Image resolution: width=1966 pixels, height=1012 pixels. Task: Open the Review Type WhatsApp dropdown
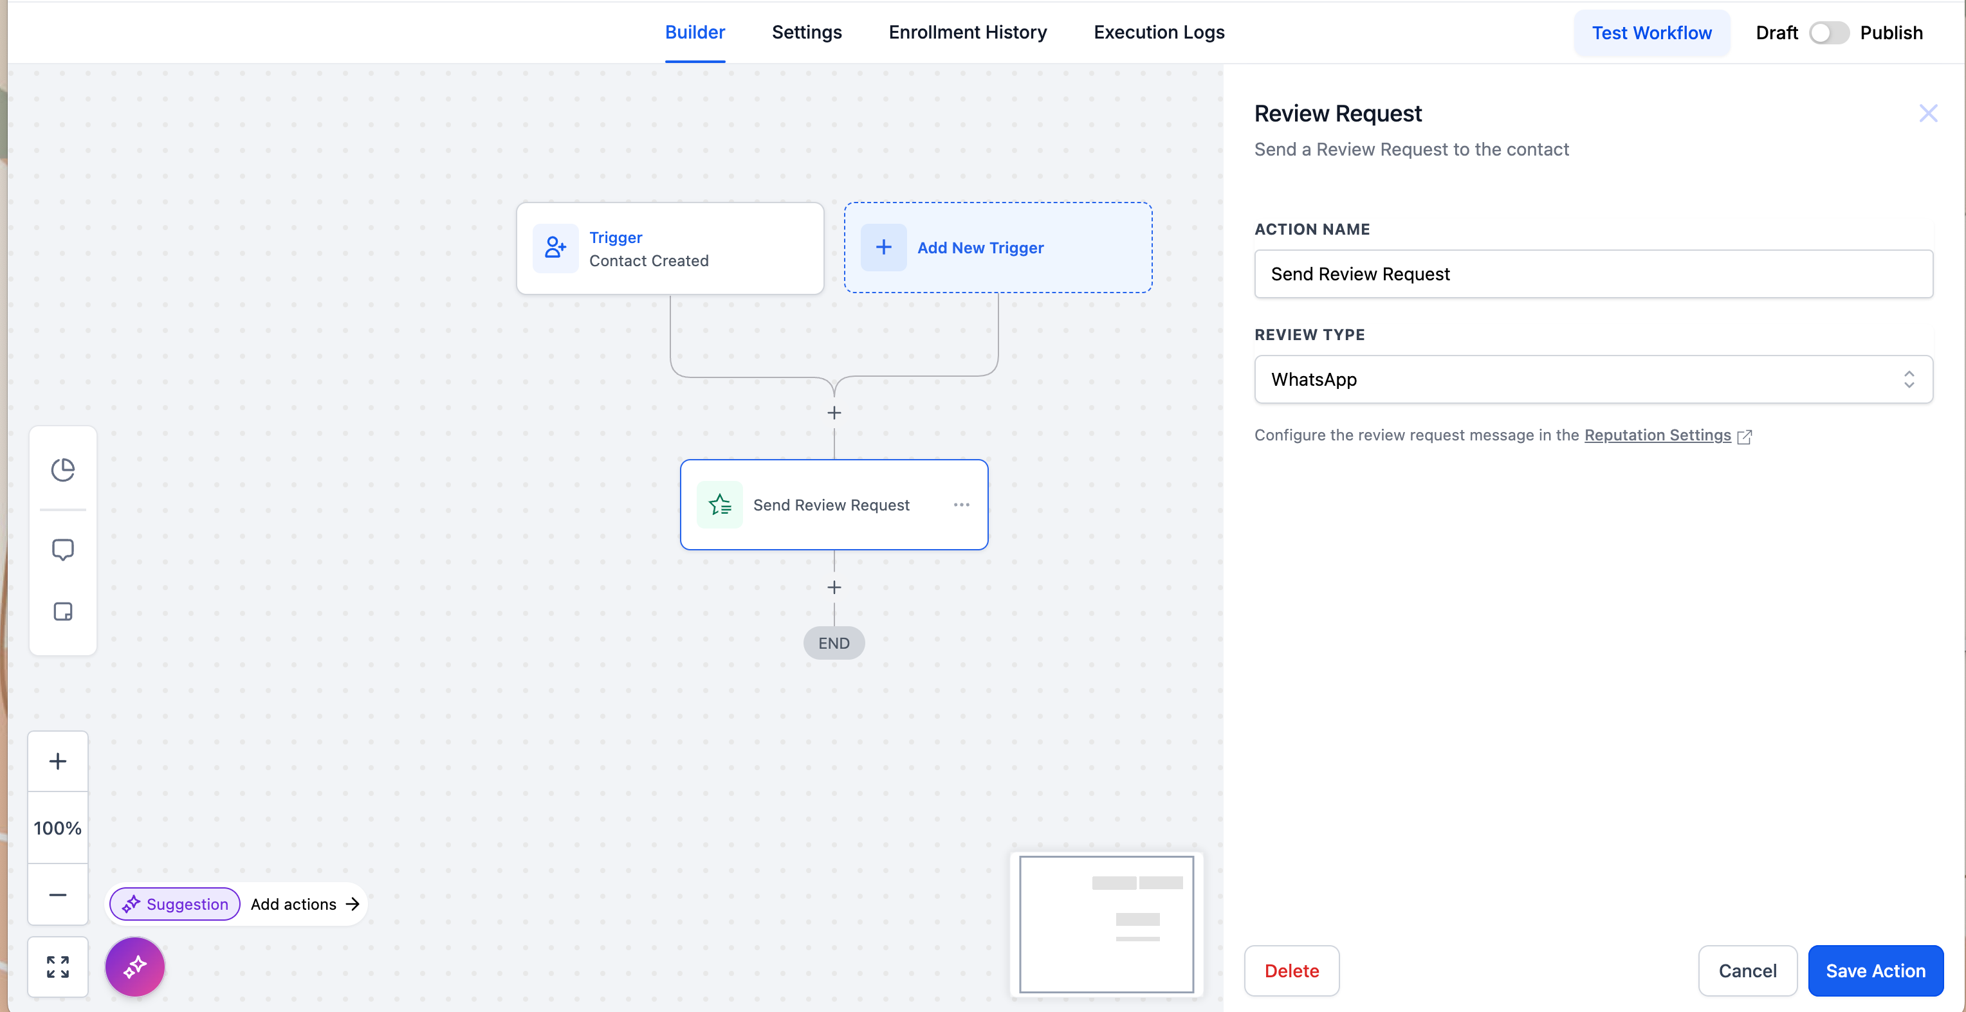pyautogui.click(x=1593, y=379)
